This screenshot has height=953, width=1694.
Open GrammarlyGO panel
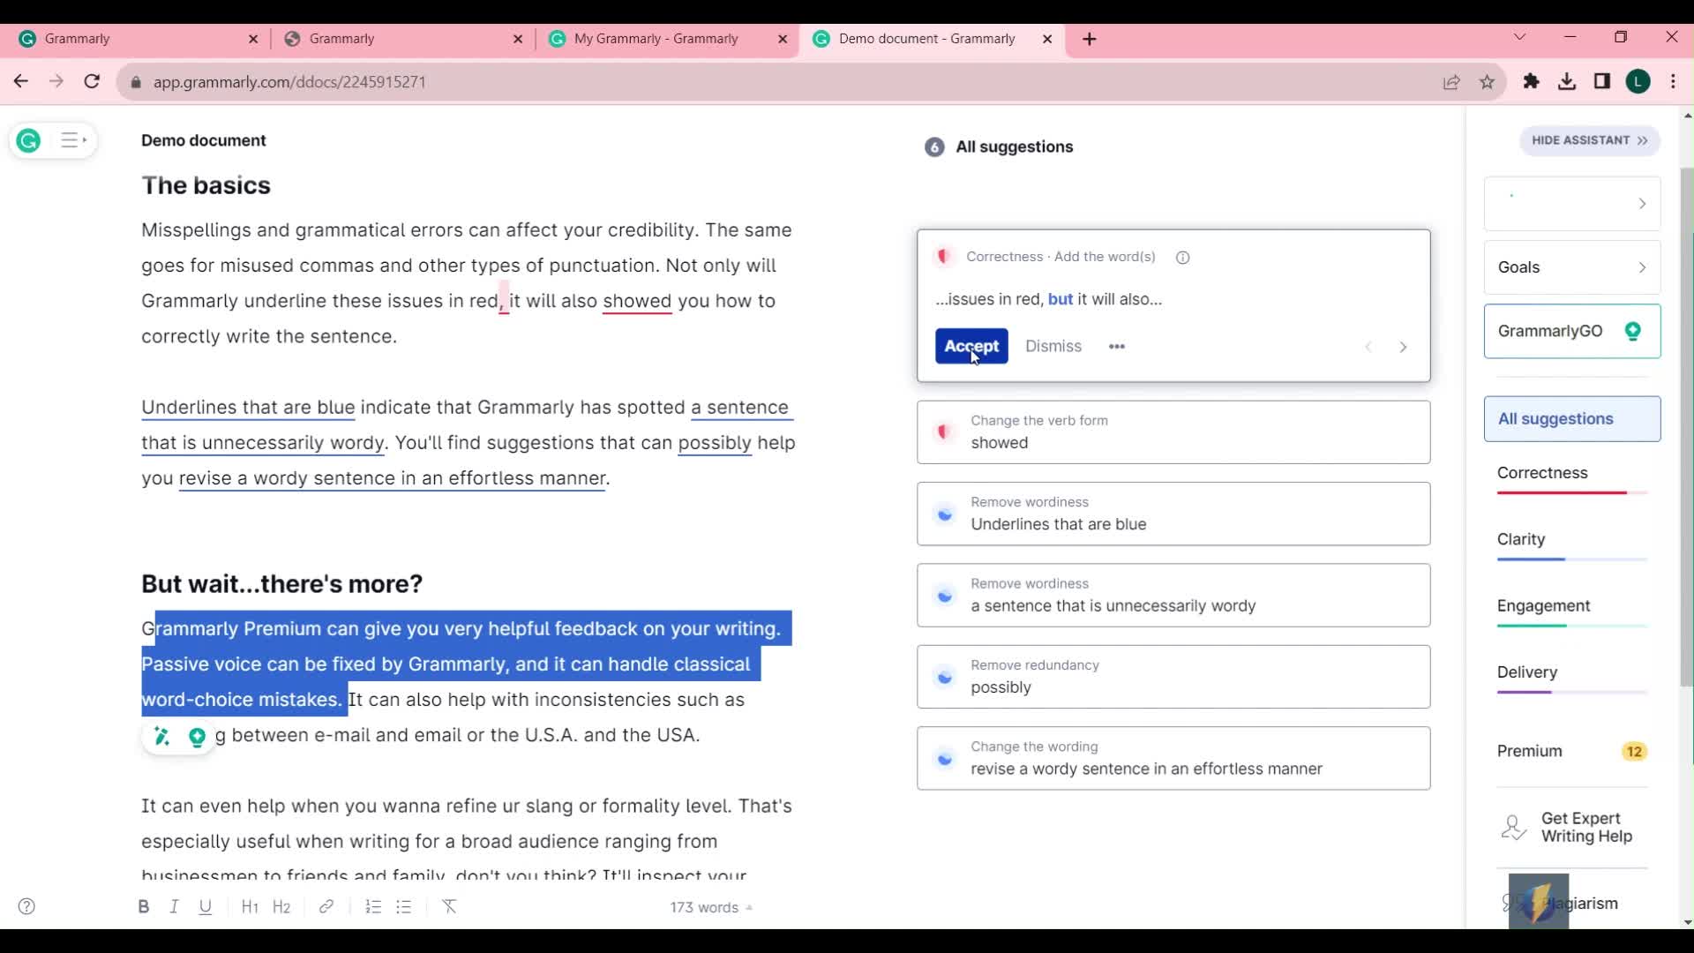click(1572, 331)
